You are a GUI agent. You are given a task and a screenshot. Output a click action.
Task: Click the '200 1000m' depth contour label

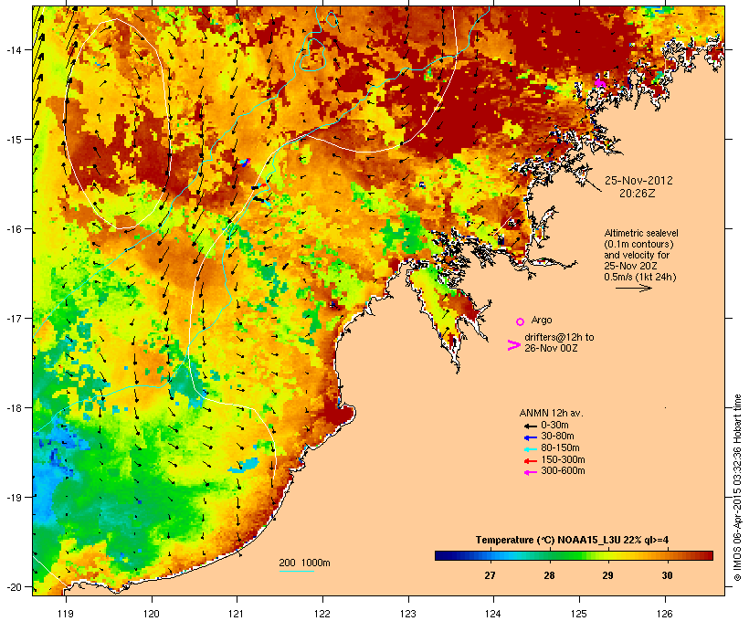point(304,563)
